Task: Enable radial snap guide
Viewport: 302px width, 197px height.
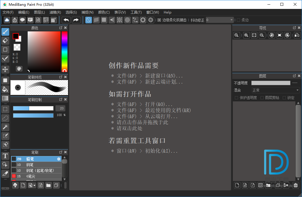Action: tap(120, 20)
